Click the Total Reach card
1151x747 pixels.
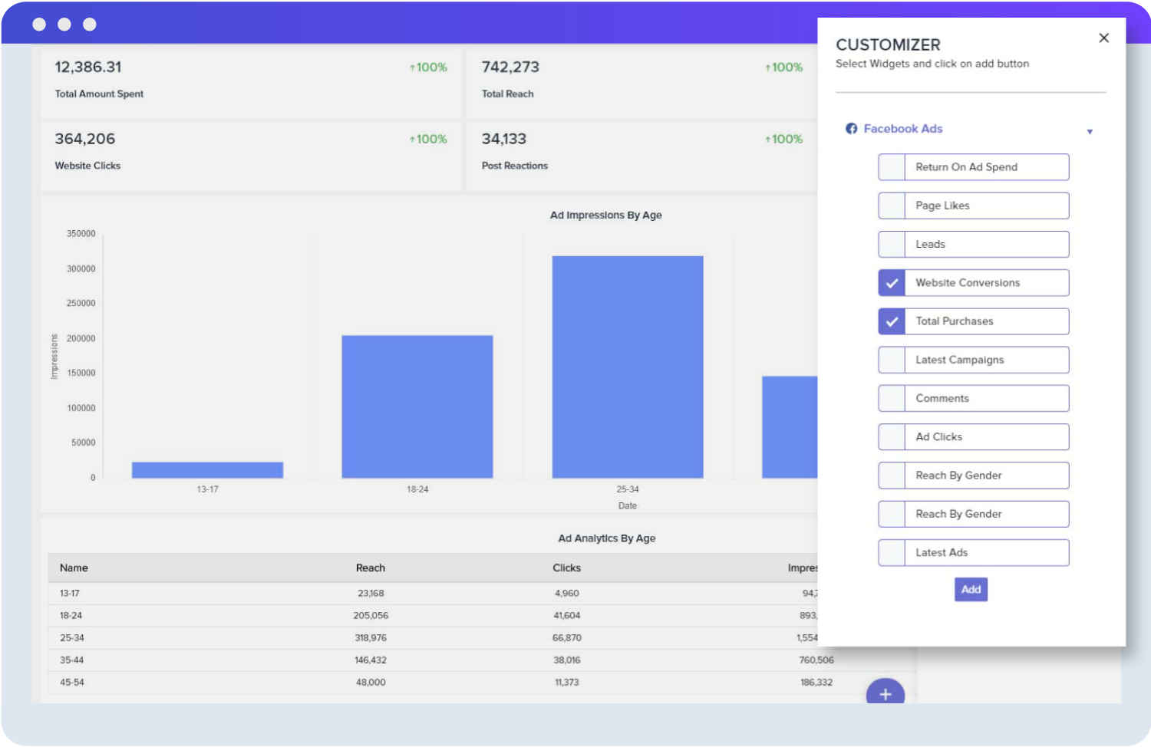click(642, 84)
